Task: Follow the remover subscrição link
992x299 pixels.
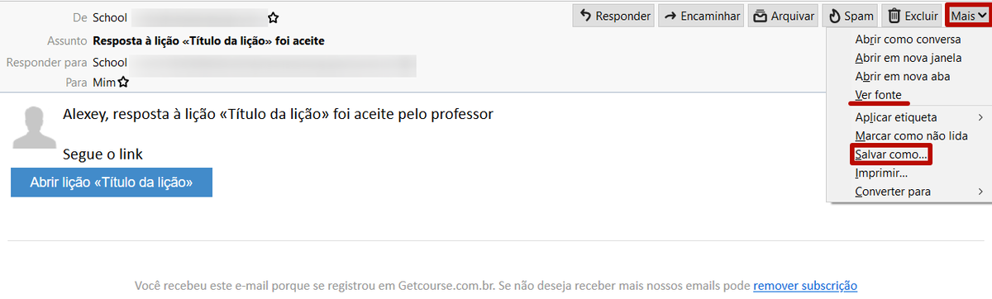Action: coord(805,286)
